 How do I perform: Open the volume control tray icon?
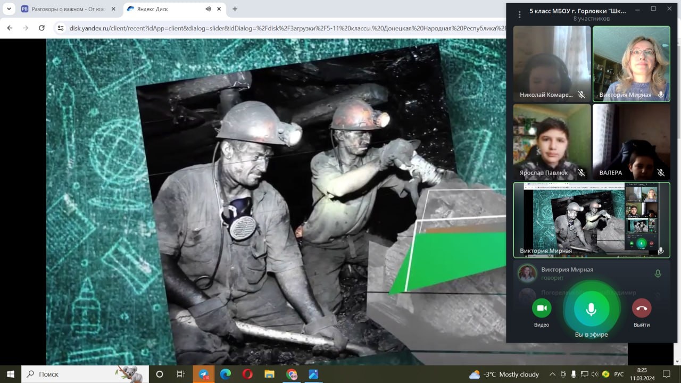594,374
